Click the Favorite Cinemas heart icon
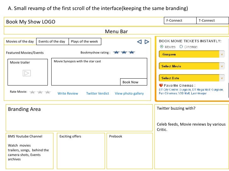This screenshot has height=171, width=229. 161,85
